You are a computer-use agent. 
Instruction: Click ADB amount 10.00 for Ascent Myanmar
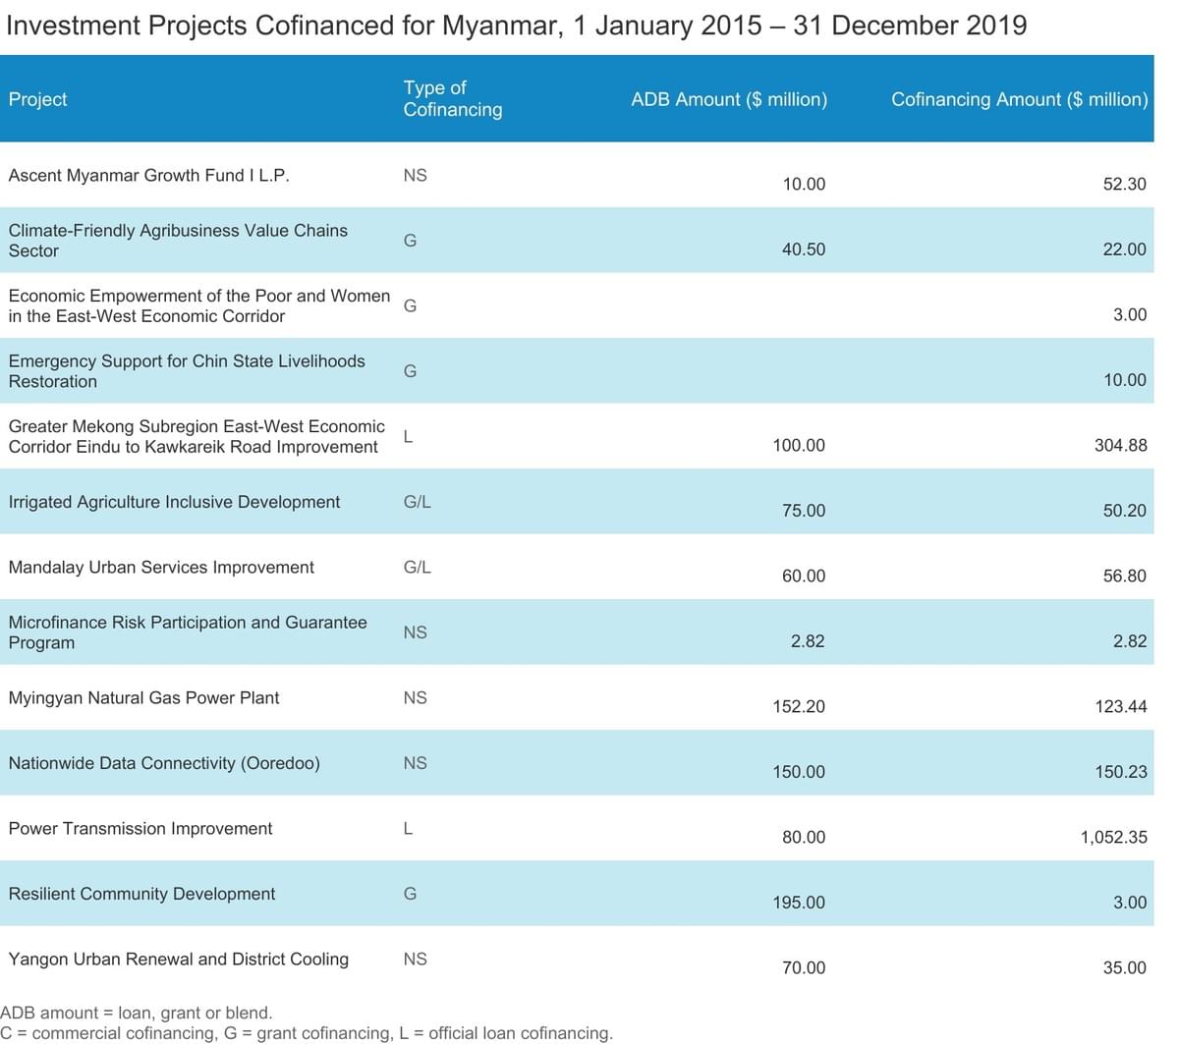tap(804, 184)
